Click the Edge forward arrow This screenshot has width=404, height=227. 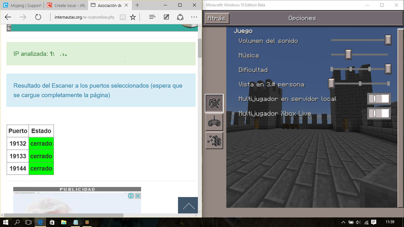23,17
